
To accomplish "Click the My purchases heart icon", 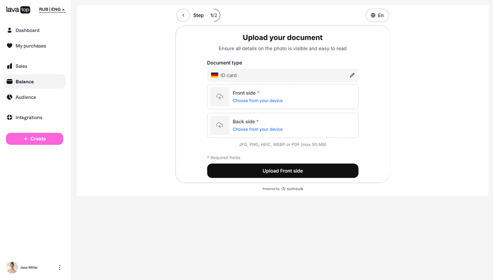I will tap(10, 46).
